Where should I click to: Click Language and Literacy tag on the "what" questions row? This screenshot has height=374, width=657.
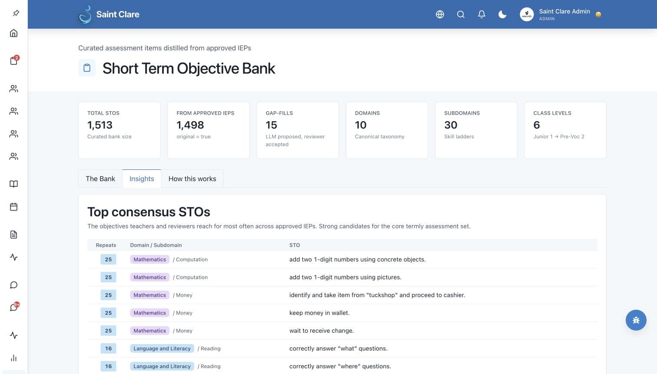click(162, 348)
